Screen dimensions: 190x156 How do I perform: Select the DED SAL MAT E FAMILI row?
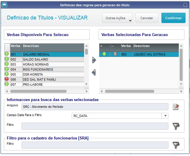click(44, 79)
